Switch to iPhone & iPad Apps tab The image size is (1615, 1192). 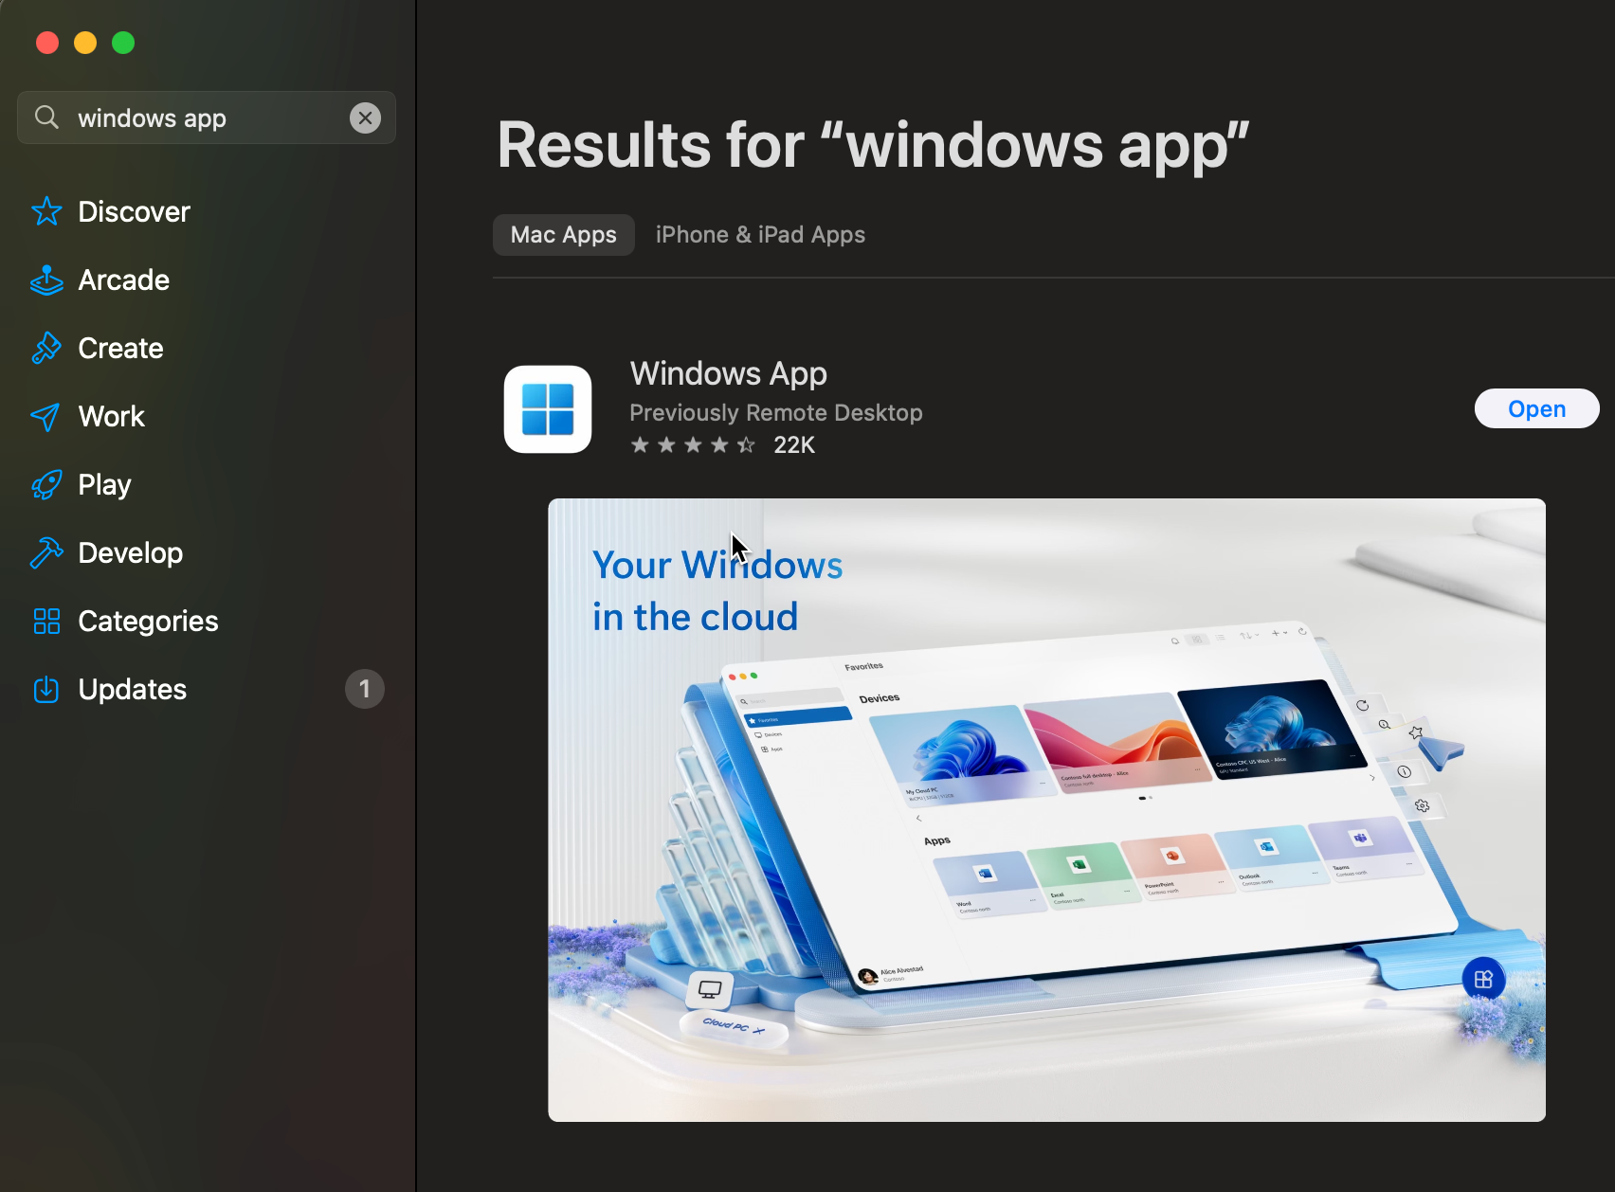[760, 235]
